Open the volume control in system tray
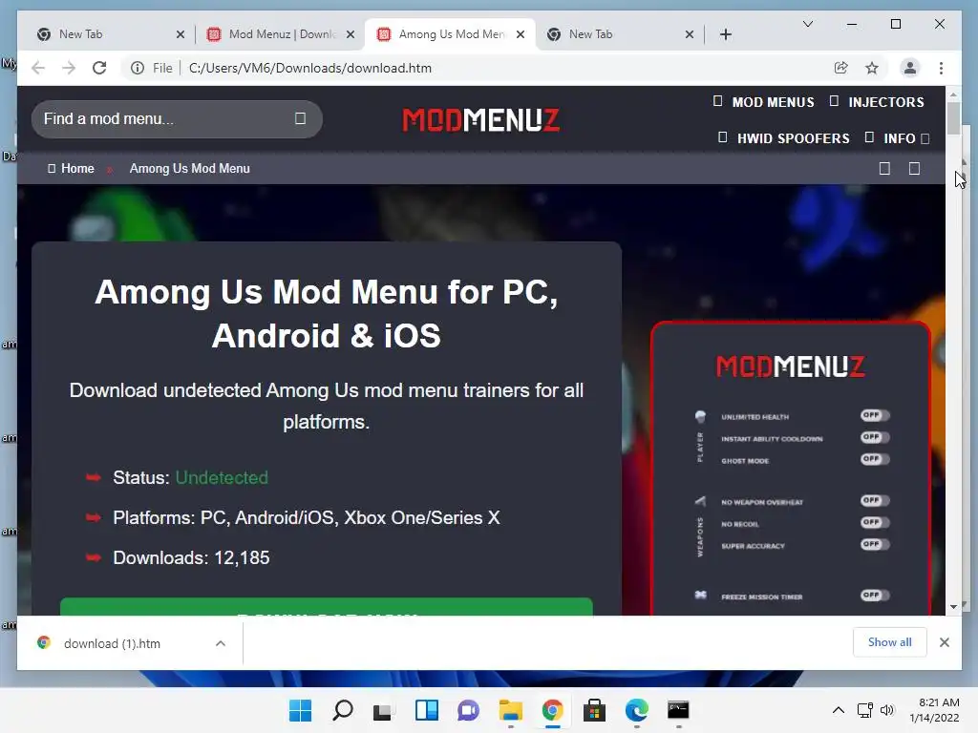 [886, 710]
